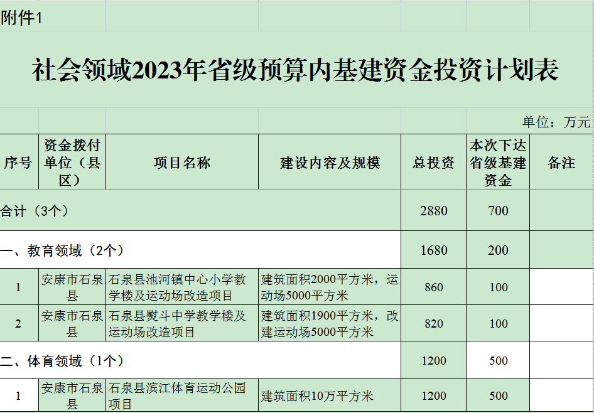Click 安康市石泉县 in 滨江体育运动公园 row
Viewport: 594px width, 413px height.
pos(72,395)
